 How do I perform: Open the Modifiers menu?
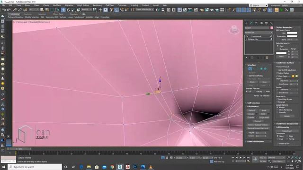pos(57,5)
